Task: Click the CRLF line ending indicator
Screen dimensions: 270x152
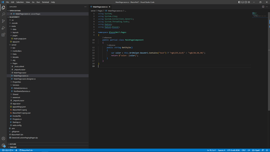Action: [243, 150]
